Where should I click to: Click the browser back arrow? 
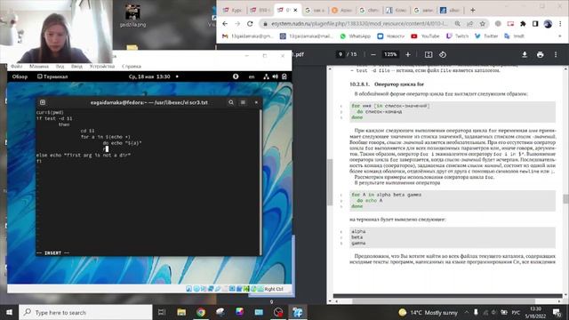pyautogui.click(x=225, y=24)
